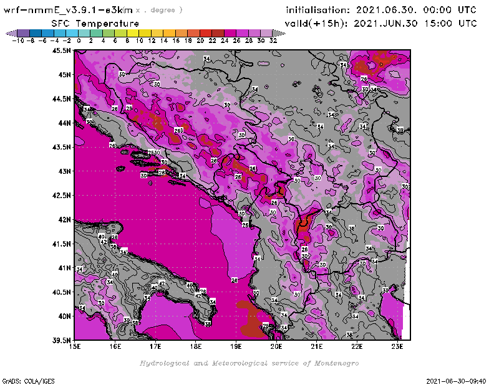Click the '40N' latitude axis label

[65, 316]
